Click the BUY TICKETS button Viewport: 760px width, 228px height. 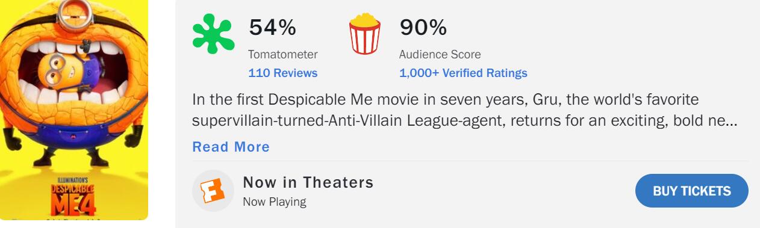692,191
